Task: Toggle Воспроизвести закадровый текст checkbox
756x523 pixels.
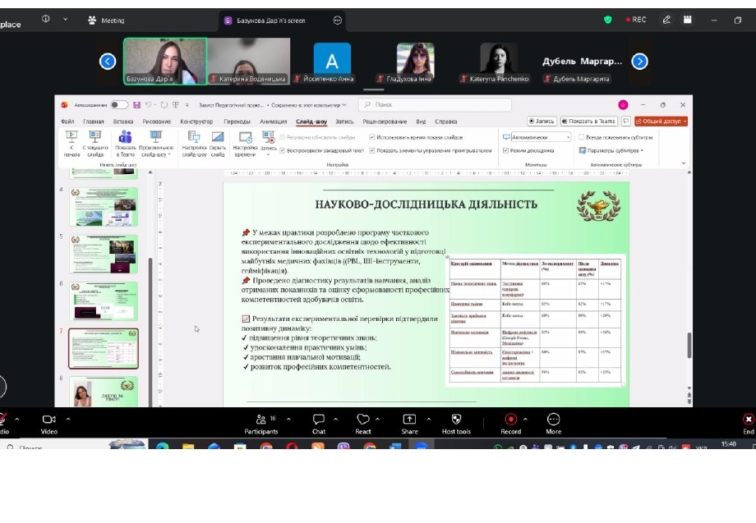Action: coord(283,151)
